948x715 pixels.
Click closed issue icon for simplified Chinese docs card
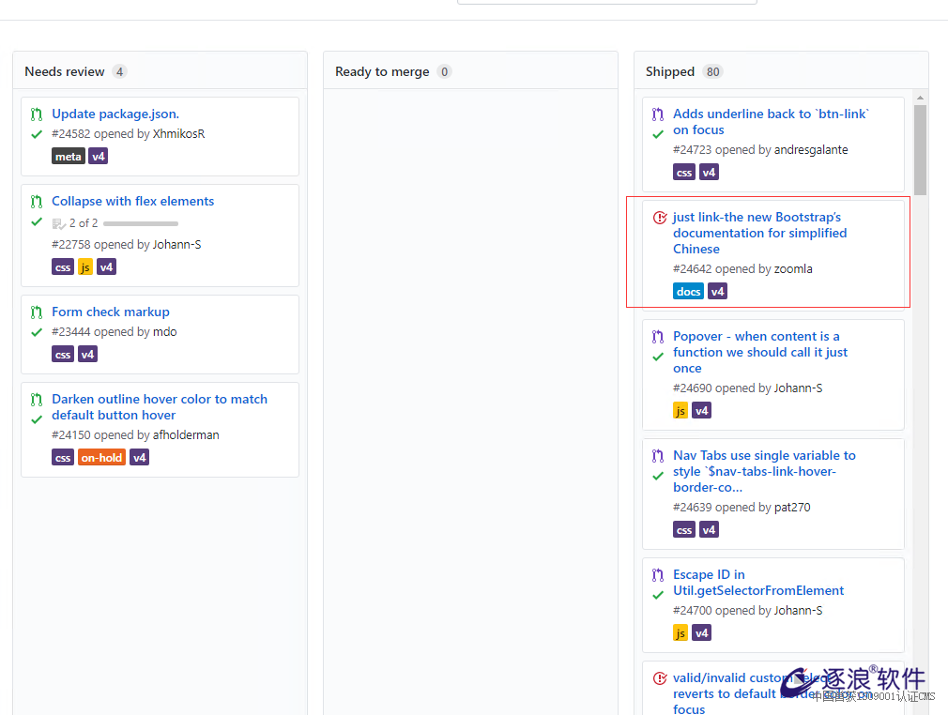pos(659,218)
